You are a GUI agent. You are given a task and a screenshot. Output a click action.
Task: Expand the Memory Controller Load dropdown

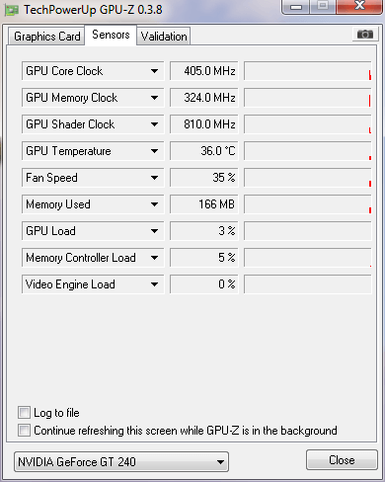coord(154,258)
